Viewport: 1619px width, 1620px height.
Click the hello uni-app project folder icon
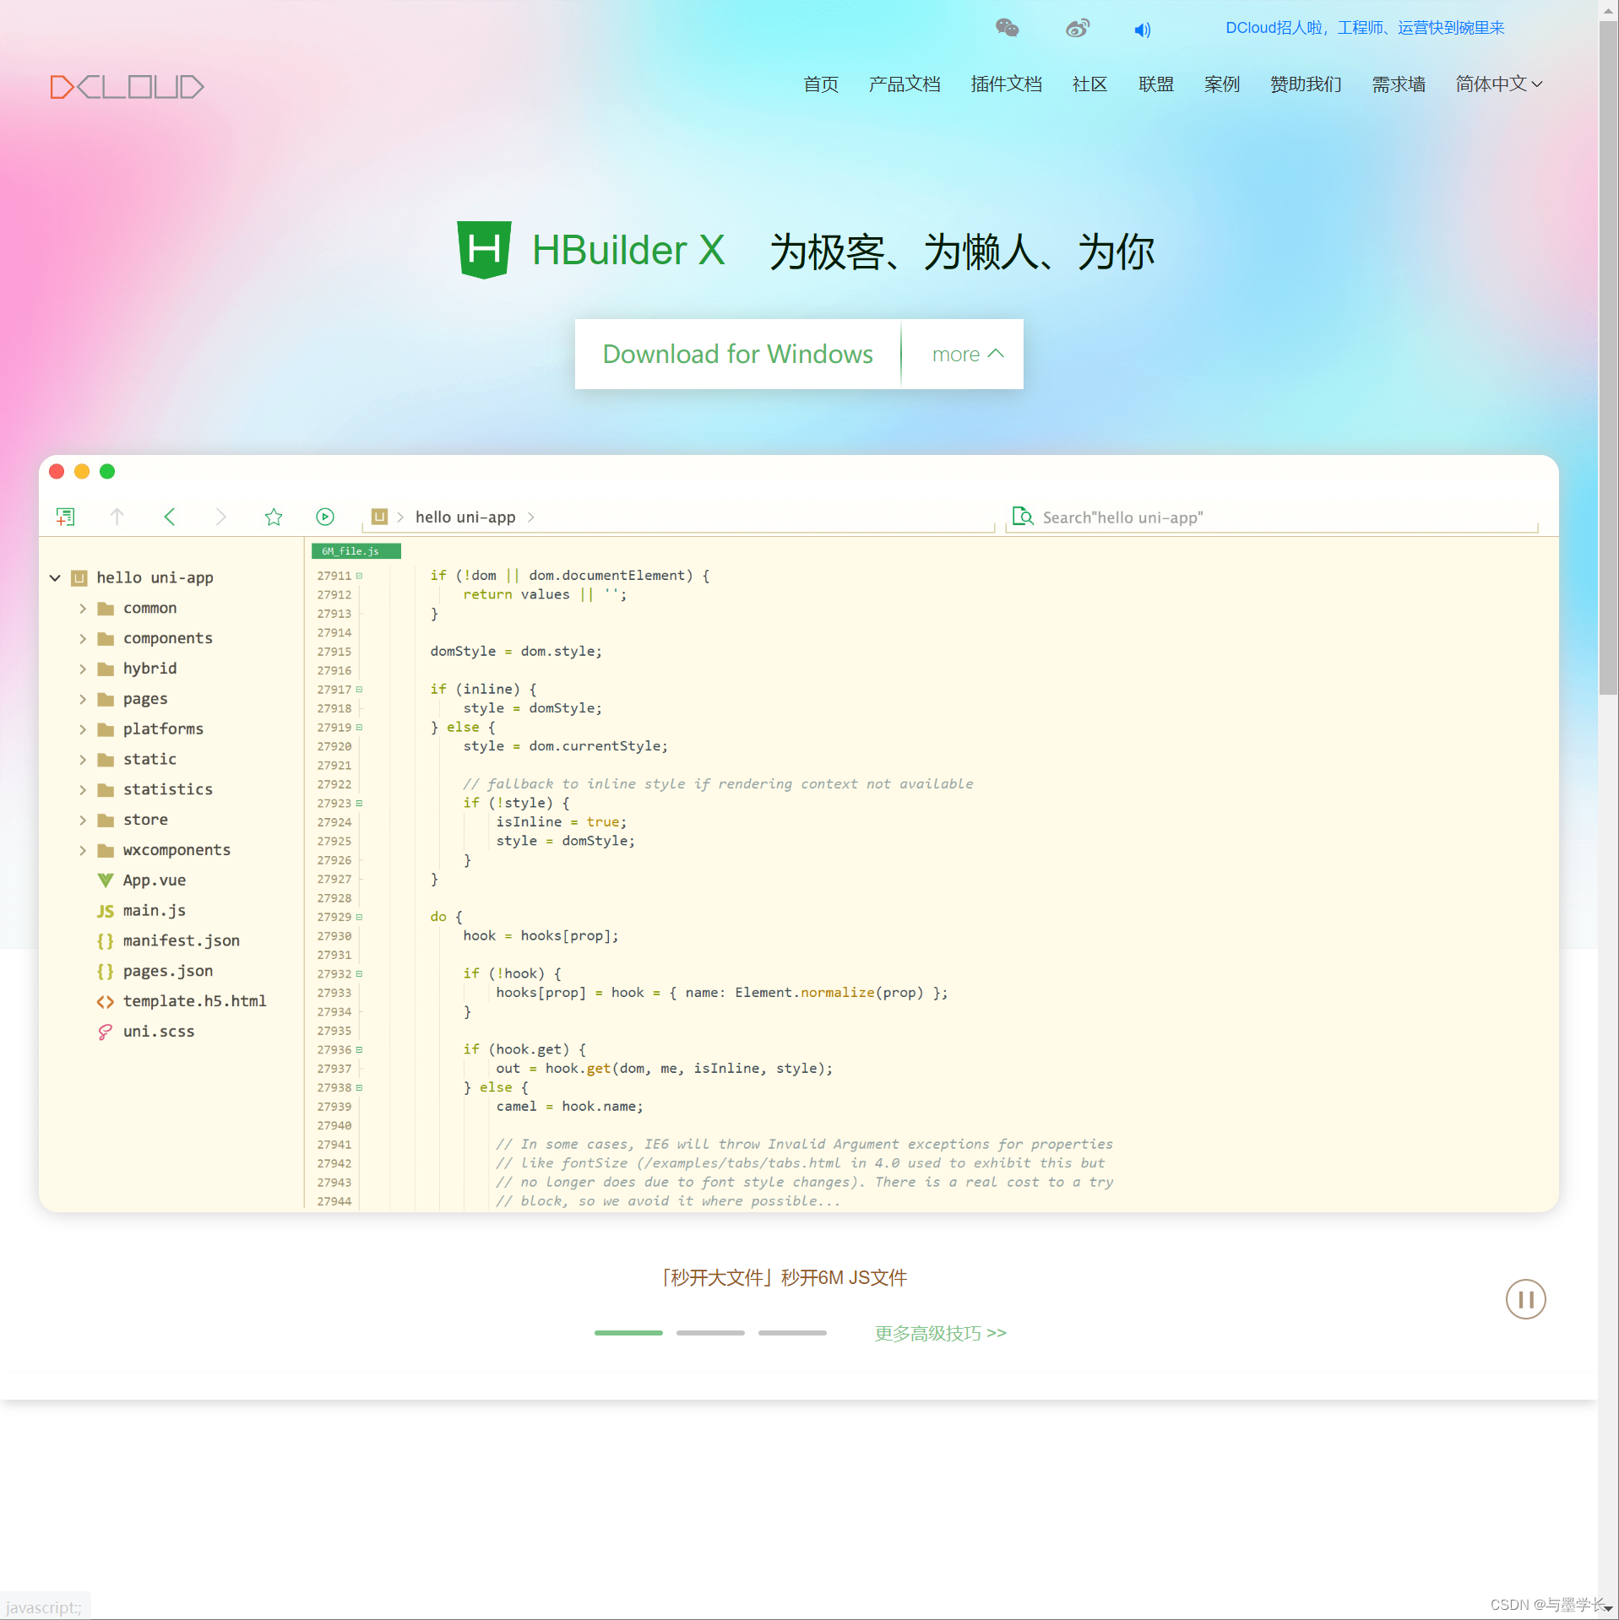pyautogui.click(x=79, y=578)
